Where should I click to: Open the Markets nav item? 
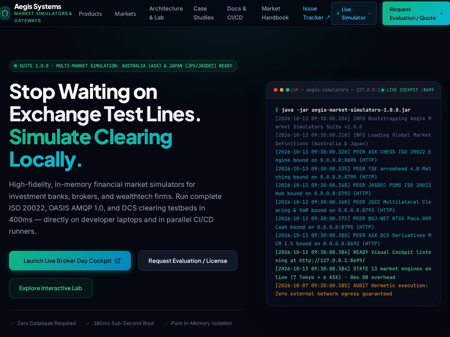(126, 13)
